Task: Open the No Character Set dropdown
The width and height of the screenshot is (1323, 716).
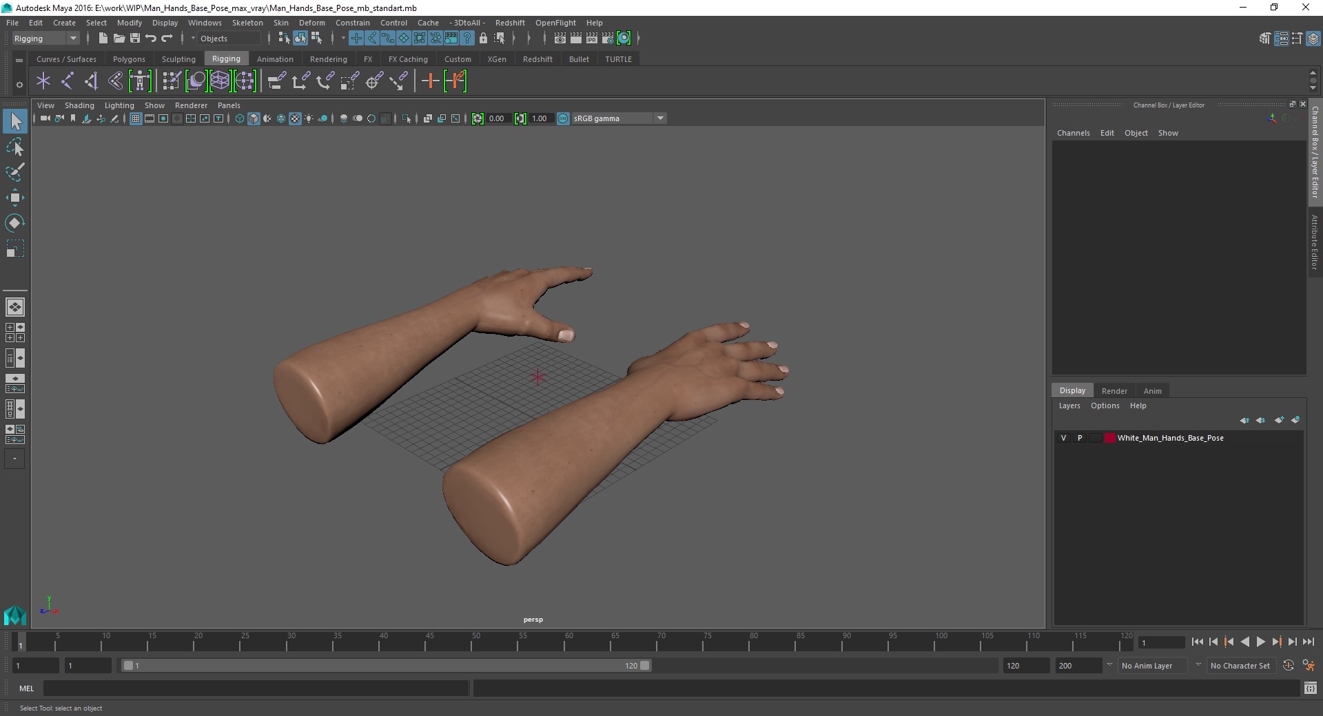Action: (x=1240, y=666)
